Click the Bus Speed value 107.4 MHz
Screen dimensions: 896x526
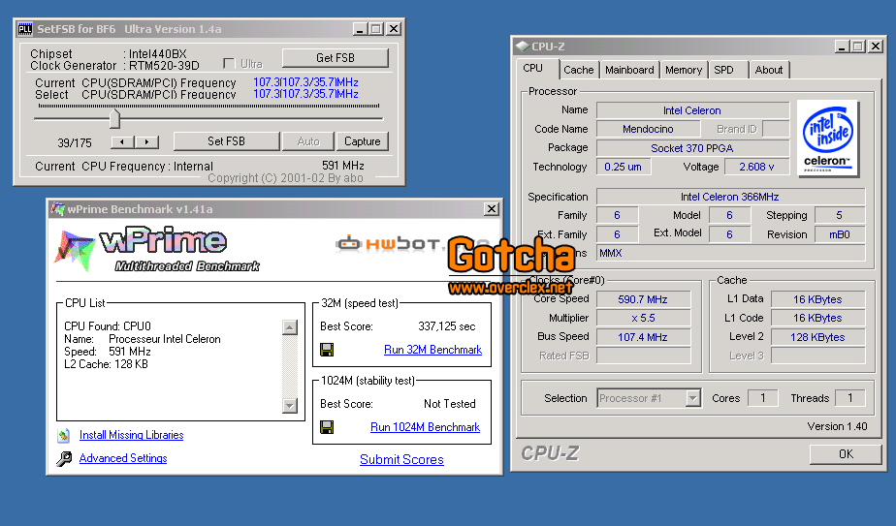click(x=643, y=337)
